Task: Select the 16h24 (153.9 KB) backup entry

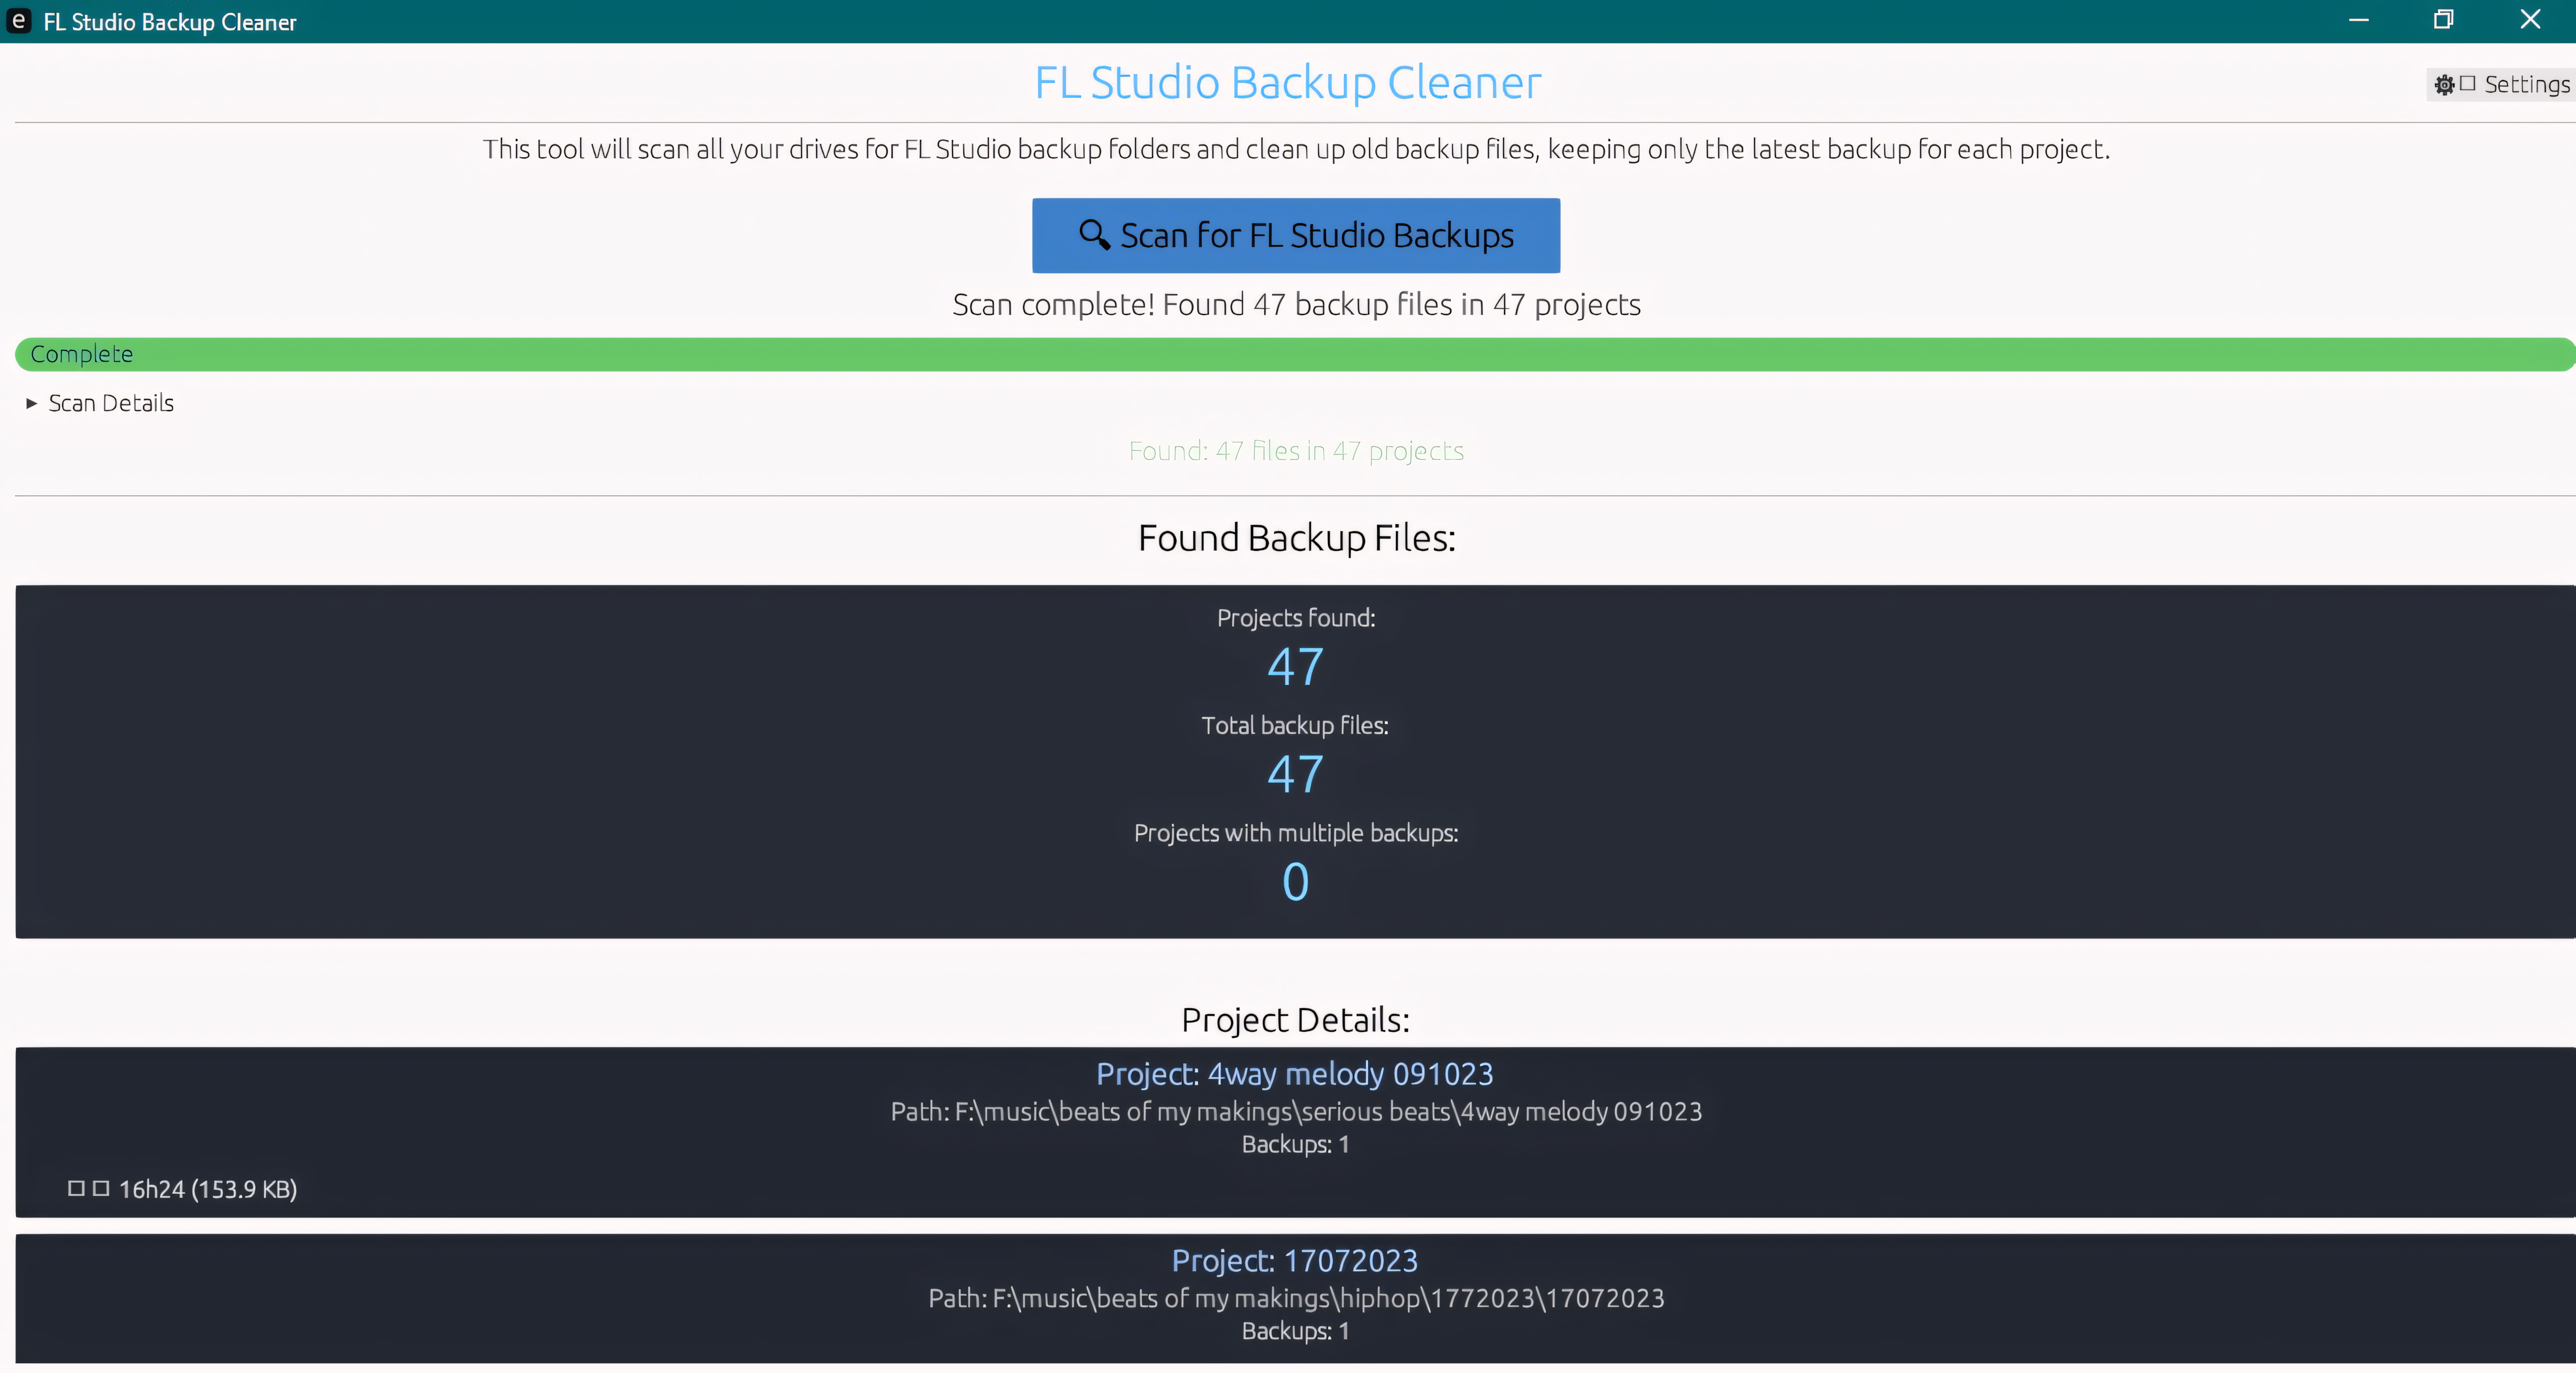Action: pos(182,1189)
